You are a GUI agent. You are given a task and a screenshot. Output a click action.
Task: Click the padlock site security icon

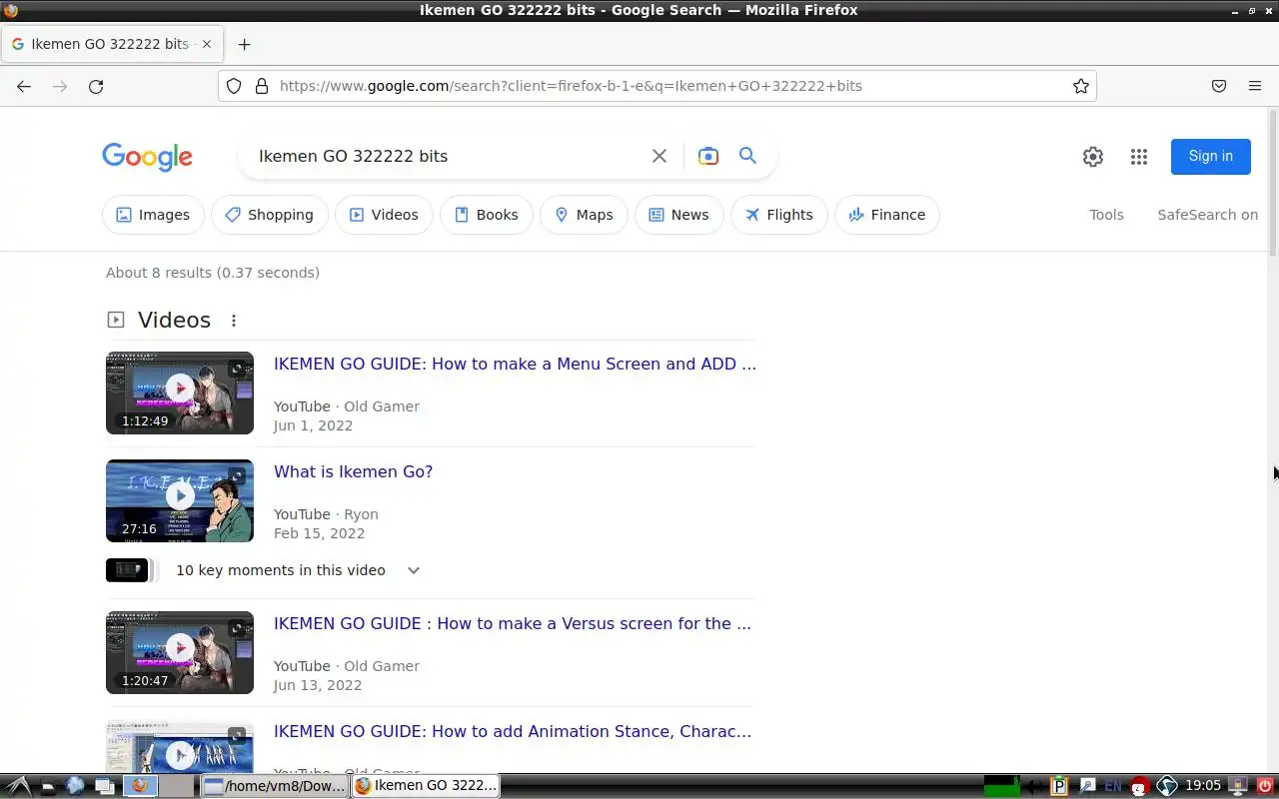pyautogui.click(x=262, y=86)
